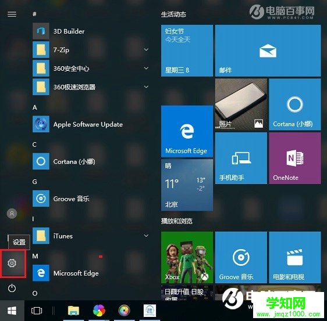
Task: Open the weather tile for 北京
Action: click(x=187, y=185)
